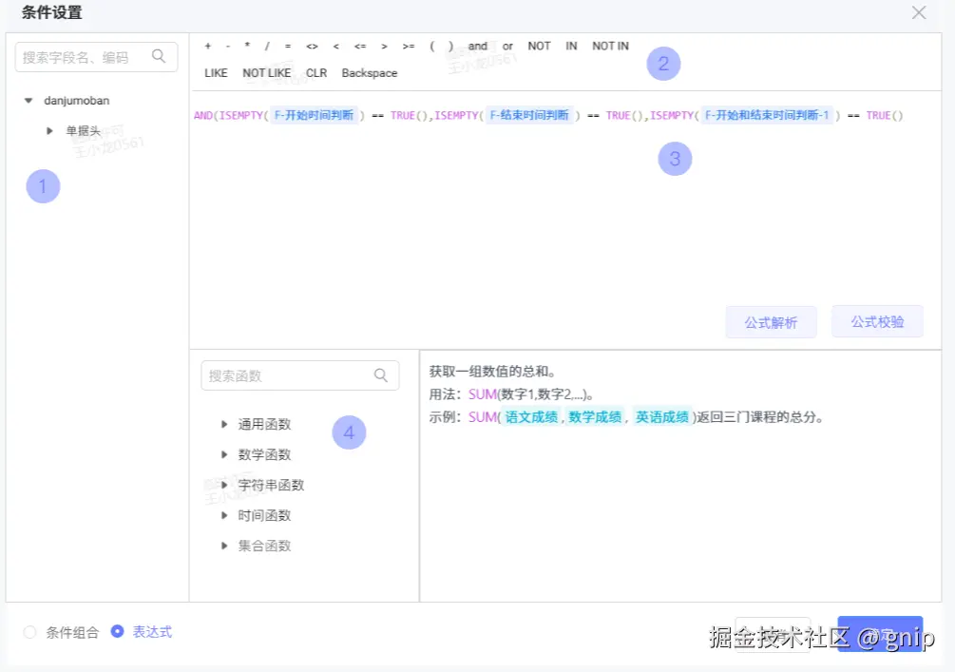Select the 条件组合 radio option

pyautogui.click(x=29, y=632)
